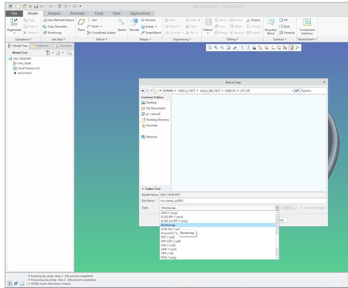
Task: Expand the Editing group dropdown
Action: pyautogui.click(x=232, y=39)
